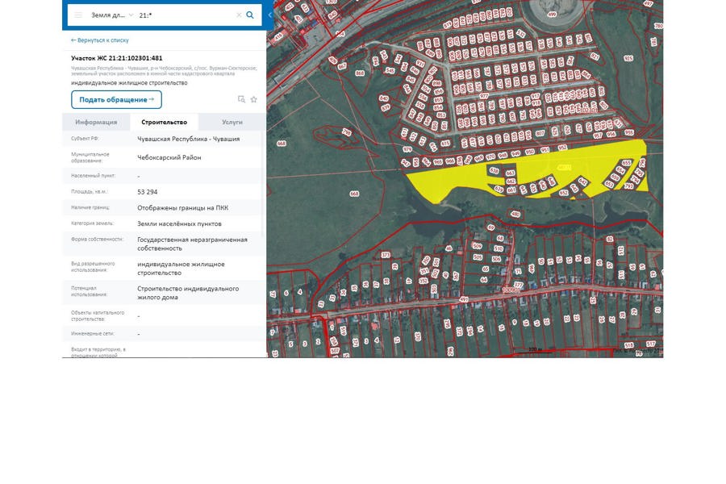
Task: Select value 'Чебоксарский Район'
Action: (x=169, y=157)
